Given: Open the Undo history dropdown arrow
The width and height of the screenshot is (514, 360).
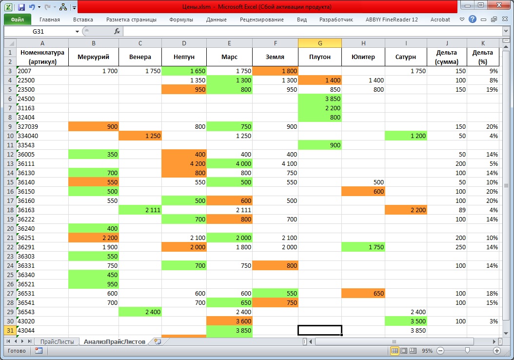Looking at the screenshot, I should 40,7.
